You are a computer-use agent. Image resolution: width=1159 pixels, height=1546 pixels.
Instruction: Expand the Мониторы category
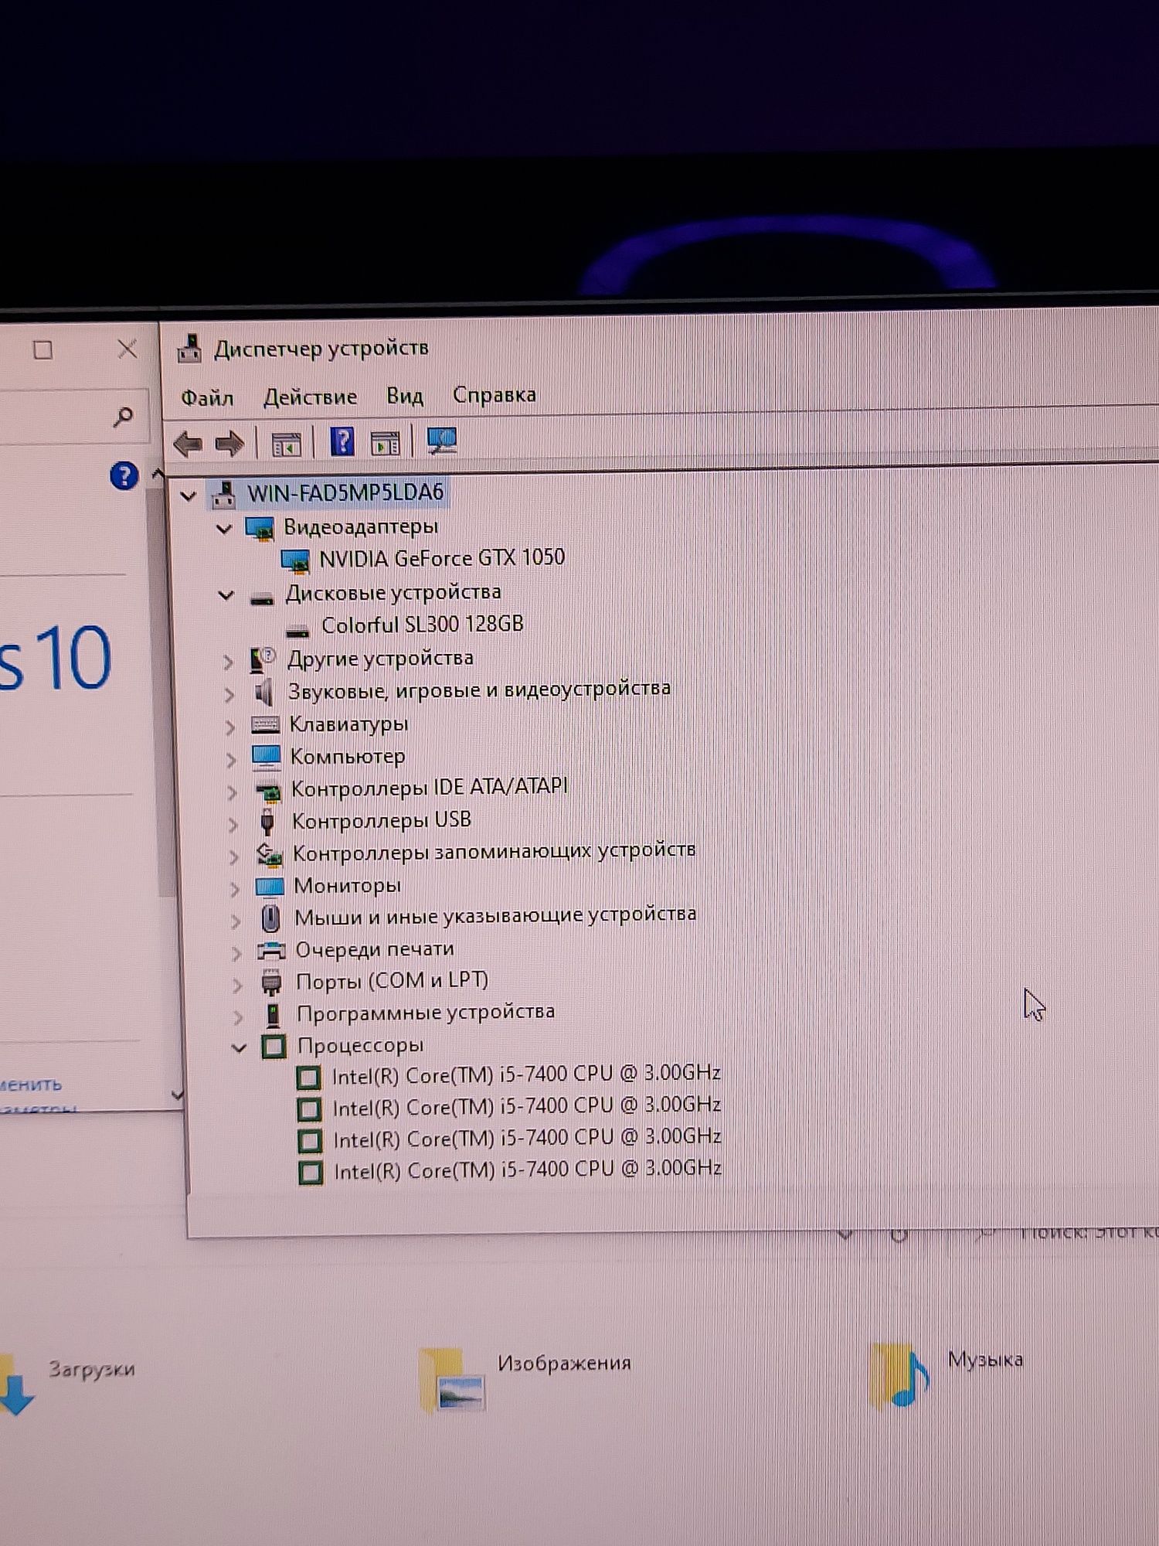(235, 889)
